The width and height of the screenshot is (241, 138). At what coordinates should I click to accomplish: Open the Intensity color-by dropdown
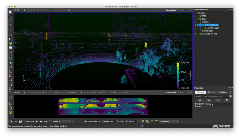coord(169,121)
